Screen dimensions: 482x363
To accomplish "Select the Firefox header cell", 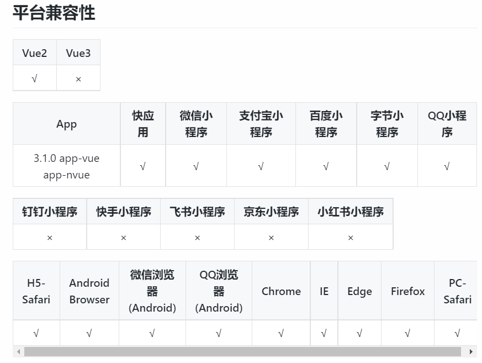I will click(x=407, y=291).
